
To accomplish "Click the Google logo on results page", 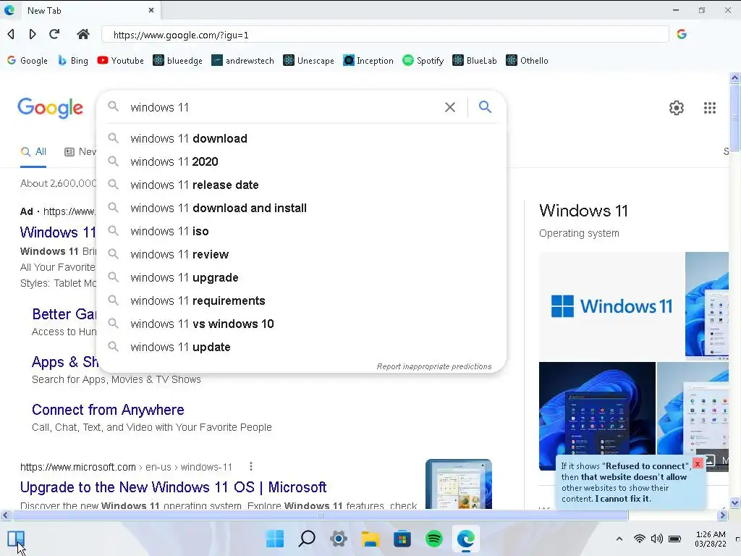I will pos(50,108).
